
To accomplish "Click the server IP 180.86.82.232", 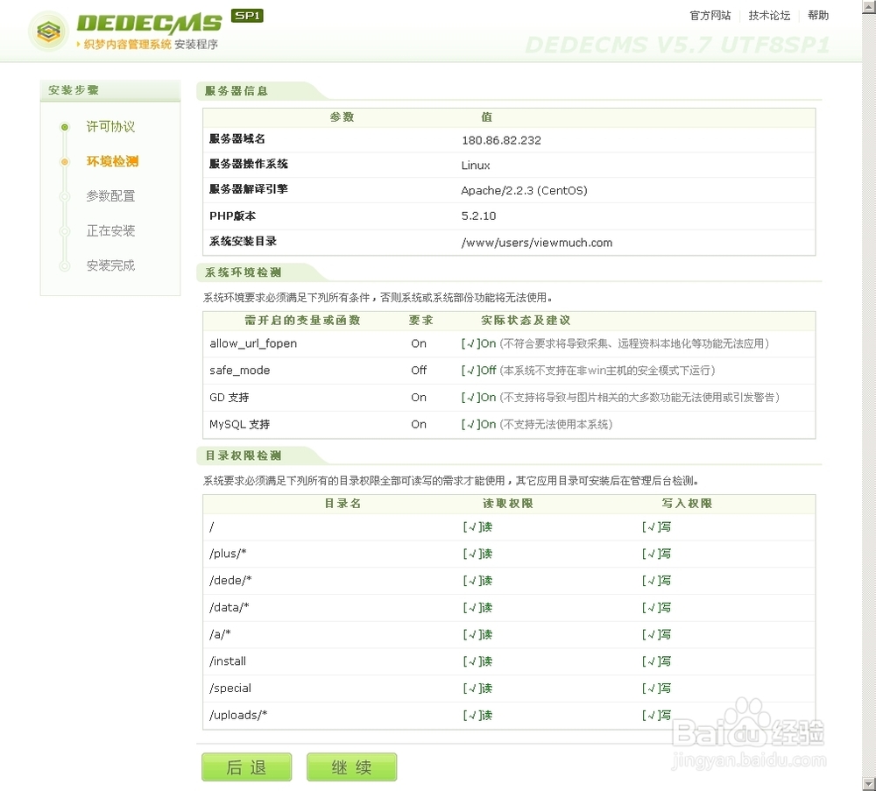I will (501, 140).
